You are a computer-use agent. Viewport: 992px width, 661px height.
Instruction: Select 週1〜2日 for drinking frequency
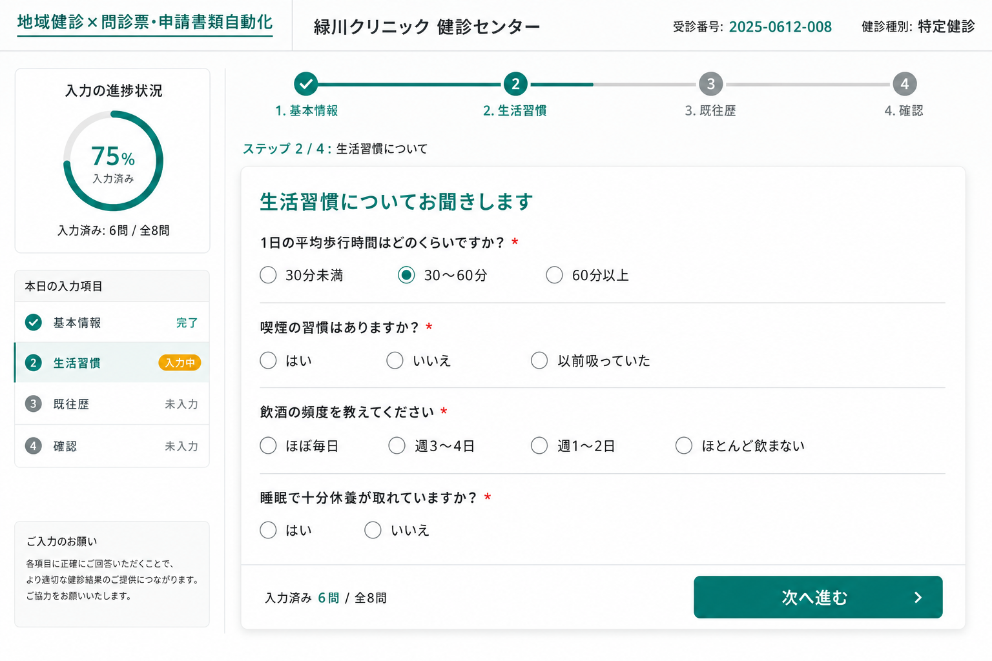pos(539,445)
